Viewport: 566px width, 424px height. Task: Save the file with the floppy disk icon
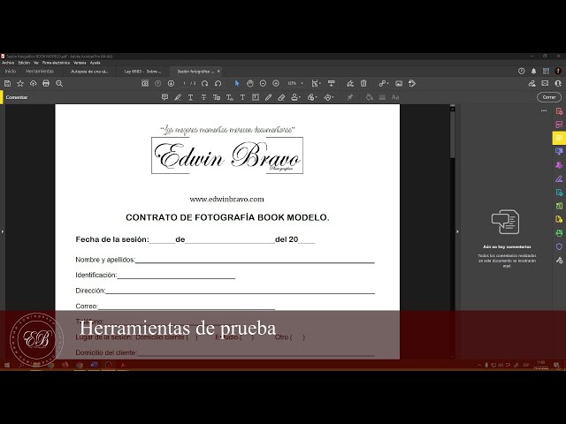click(7, 84)
